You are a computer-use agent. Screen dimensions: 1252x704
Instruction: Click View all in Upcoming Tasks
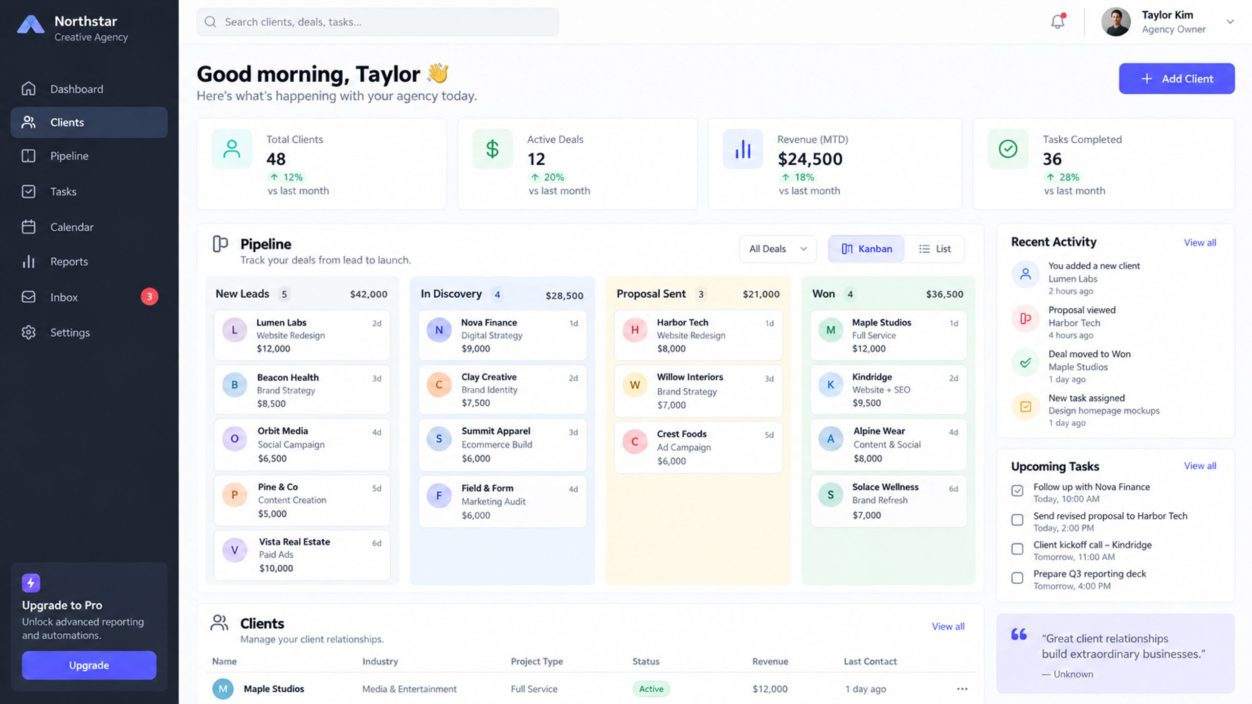[x=1200, y=466]
